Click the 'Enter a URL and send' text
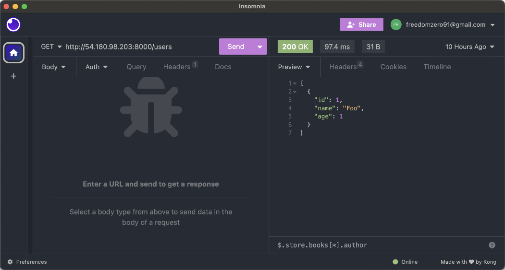This screenshot has height=270, width=505. 151,184
